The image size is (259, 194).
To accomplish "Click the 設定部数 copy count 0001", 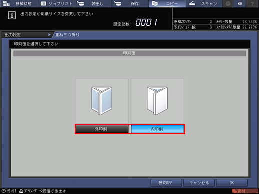I will [x=146, y=22].
